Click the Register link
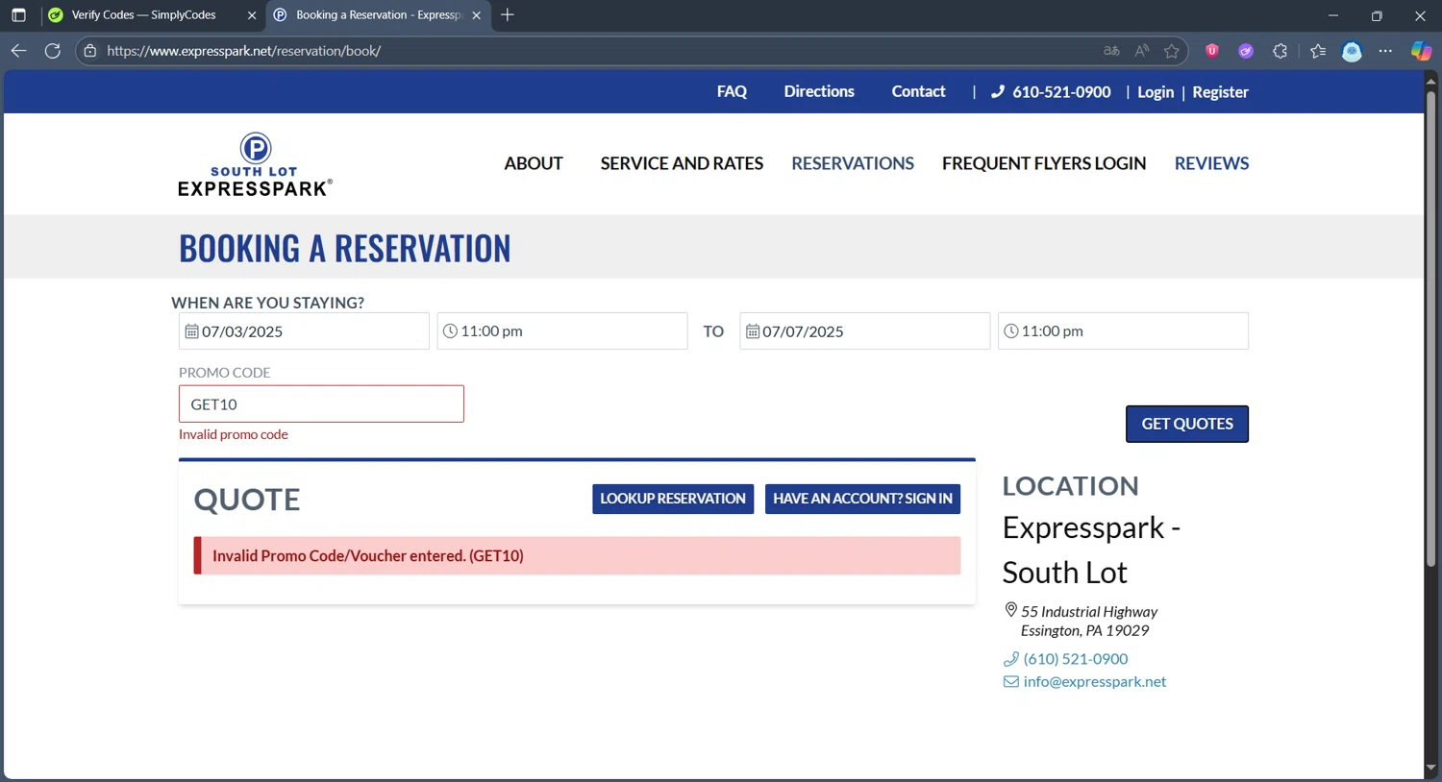The height and width of the screenshot is (782, 1442). [1220, 92]
